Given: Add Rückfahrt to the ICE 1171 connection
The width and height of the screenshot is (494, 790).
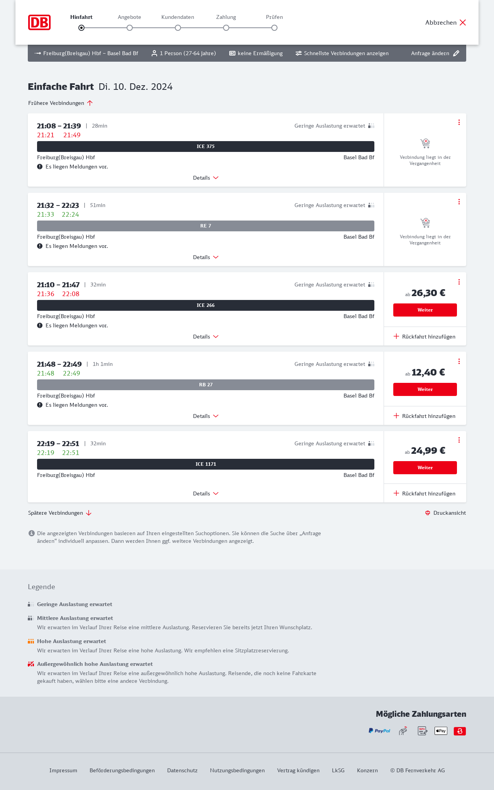Looking at the screenshot, I should (x=425, y=494).
